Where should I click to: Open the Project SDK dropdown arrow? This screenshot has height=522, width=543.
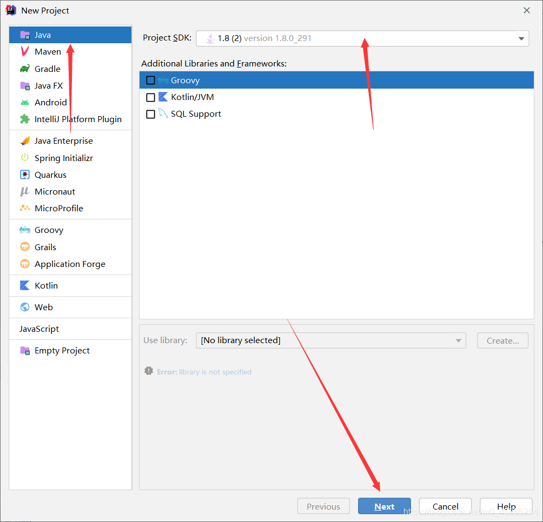pos(521,38)
